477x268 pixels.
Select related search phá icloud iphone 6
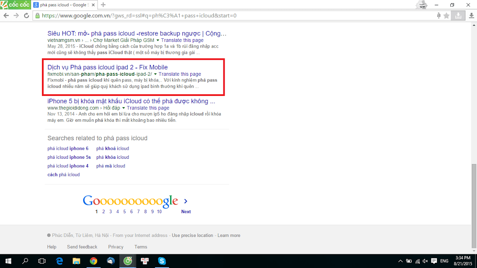point(68,149)
